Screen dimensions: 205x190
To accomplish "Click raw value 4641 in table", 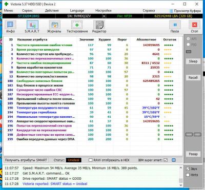I will 156,54.
